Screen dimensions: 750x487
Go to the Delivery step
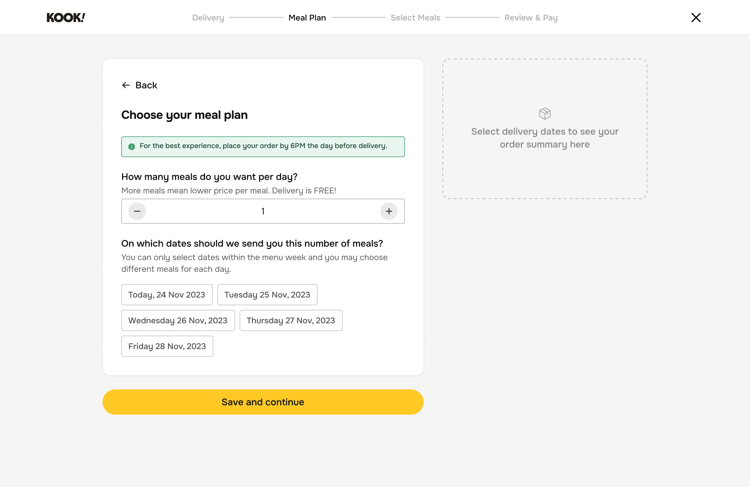(208, 18)
